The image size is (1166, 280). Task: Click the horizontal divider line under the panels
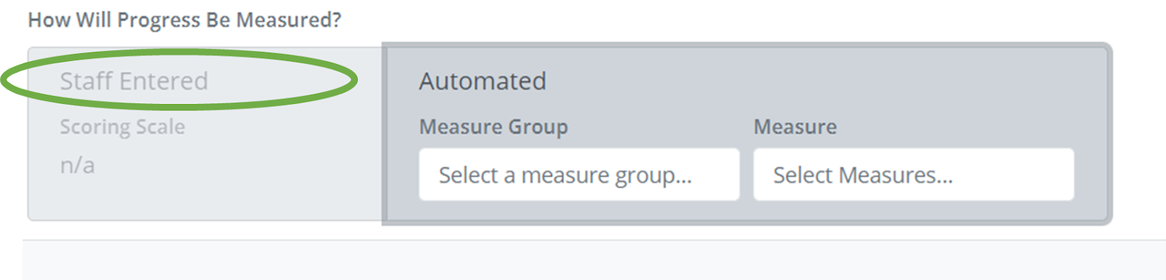pyautogui.click(x=594, y=240)
